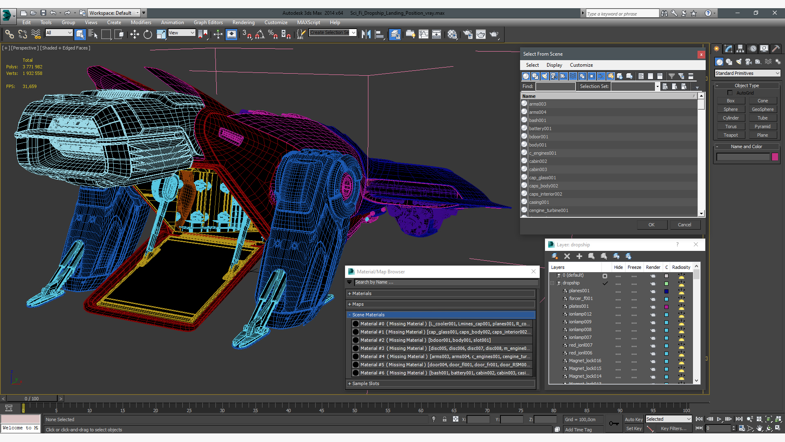Activate Select and Rotate tool
The height and width of the screenshot is (442, 785).
pos(148,34)
